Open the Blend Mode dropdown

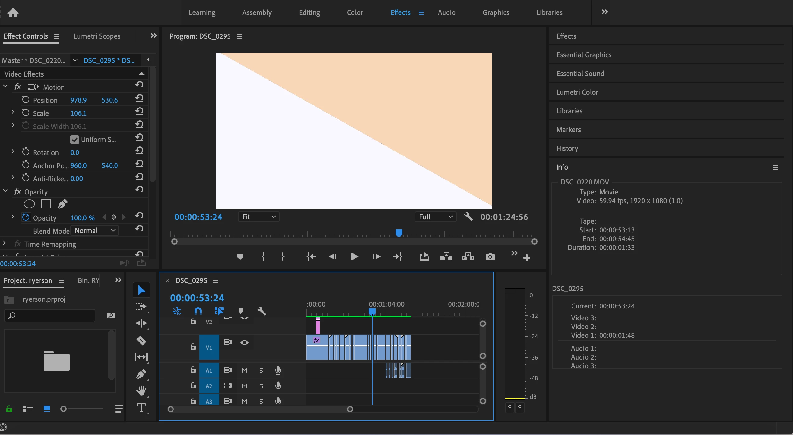point(95,231)
